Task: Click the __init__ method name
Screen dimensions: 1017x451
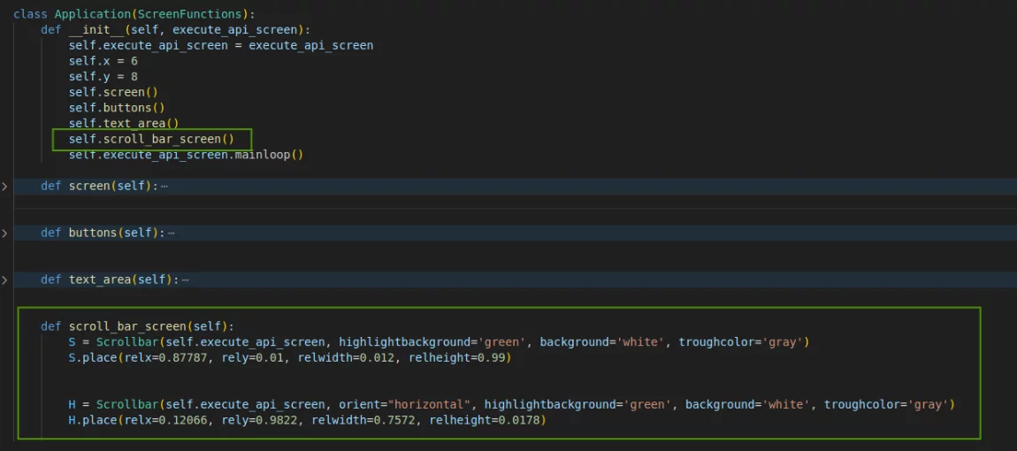Action: pos(96,29)
